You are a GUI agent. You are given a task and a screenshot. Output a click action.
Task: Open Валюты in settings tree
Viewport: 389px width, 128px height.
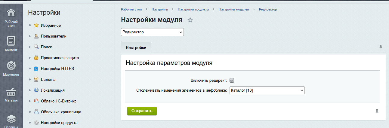[48, 79]
